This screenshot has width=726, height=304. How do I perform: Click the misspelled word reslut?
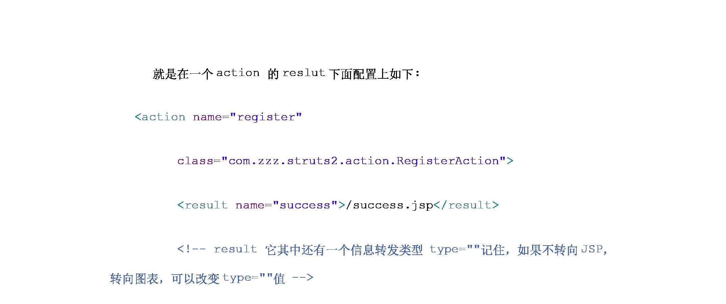303,73
